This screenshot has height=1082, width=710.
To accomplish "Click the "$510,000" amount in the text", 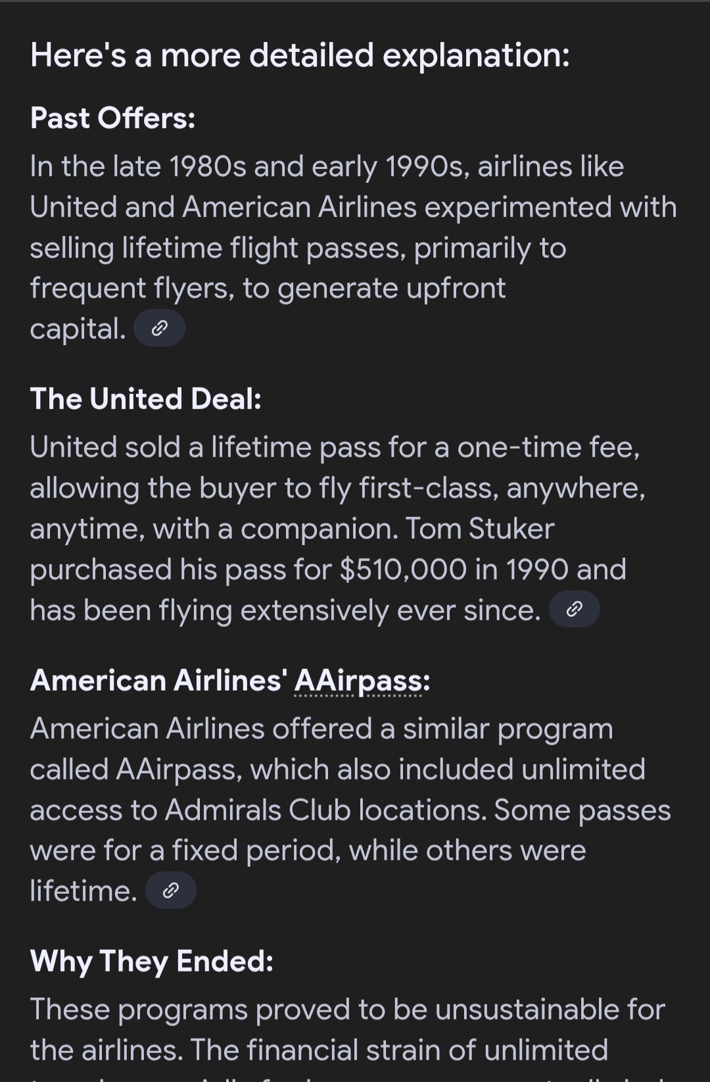I will pyautogui.click(x=402, y=570).
